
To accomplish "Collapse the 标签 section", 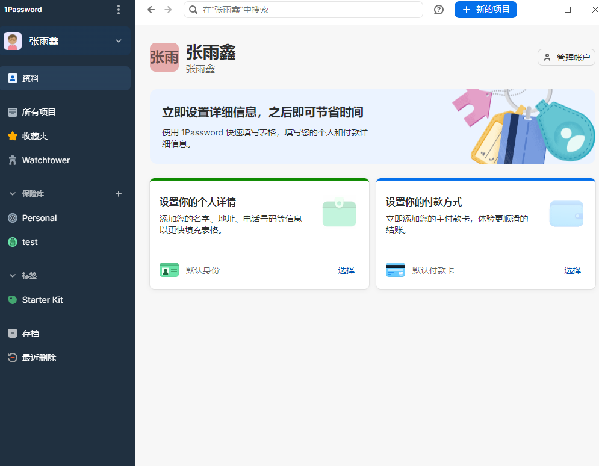I will pos(13,276).
